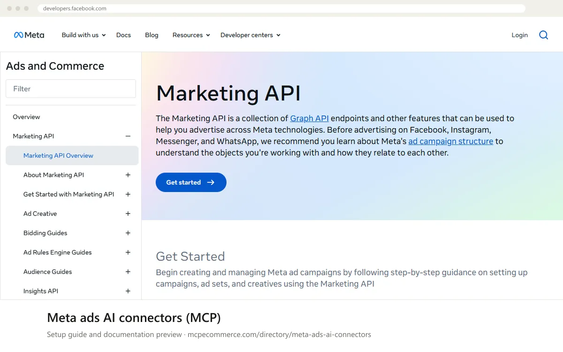563x352 pixels.
Task: Click the browser address bar
Action: pyautogui.click(x=281, y=8)
